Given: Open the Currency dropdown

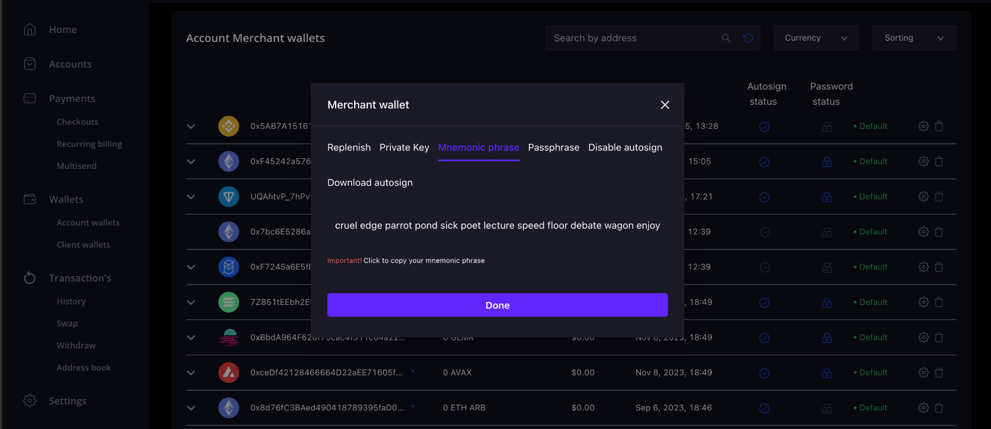Looking at the screenshot, I should coord(816,38).
